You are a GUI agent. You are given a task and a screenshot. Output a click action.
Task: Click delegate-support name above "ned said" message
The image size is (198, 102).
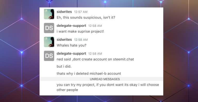[71, 53]
